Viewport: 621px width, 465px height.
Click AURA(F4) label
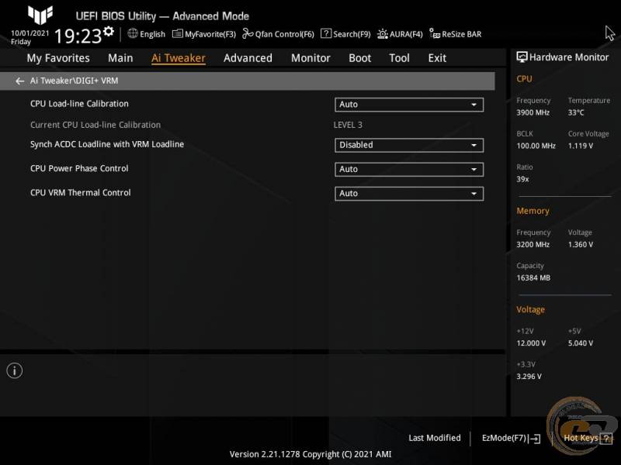point(406,34)
